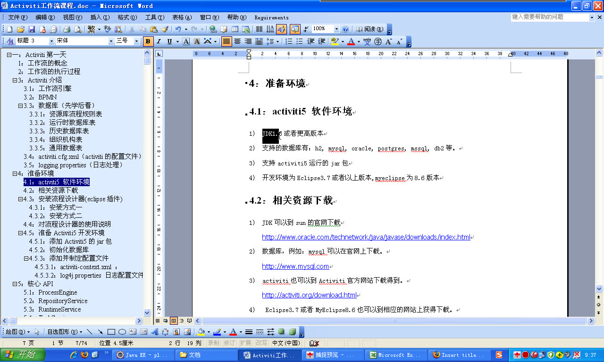
Task: Select the Rectangle drawing tool
Action: [x=111, y=332]
